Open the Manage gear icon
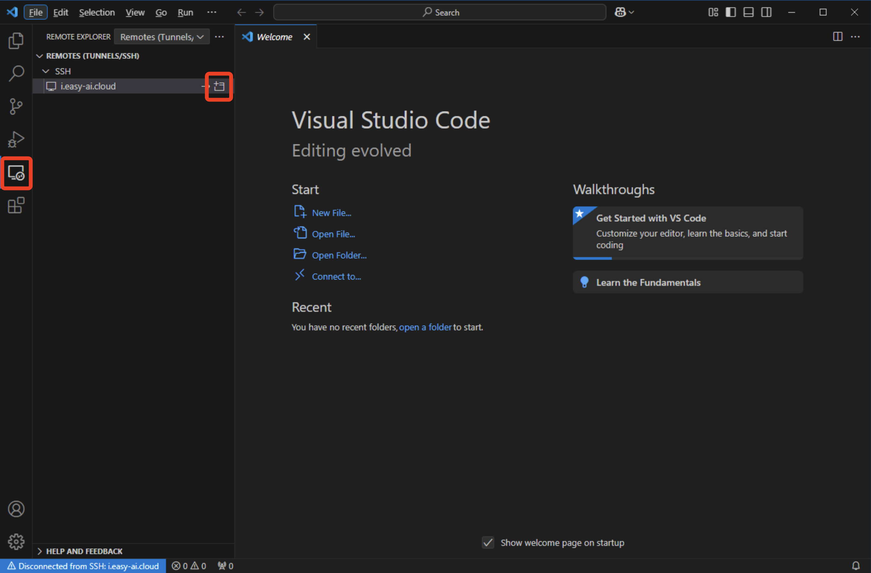 click(16, 541)
